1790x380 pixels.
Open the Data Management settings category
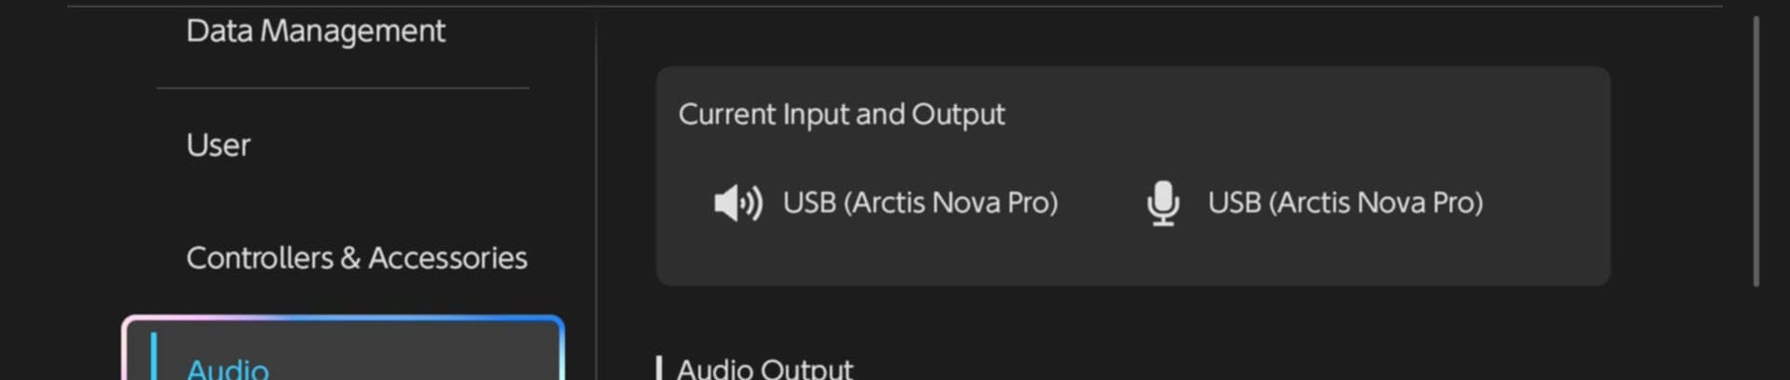coord(315,31)
